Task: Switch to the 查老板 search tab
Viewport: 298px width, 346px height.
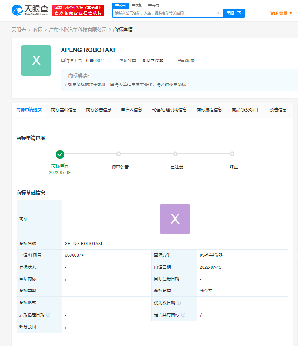Action: click(137, 6)
